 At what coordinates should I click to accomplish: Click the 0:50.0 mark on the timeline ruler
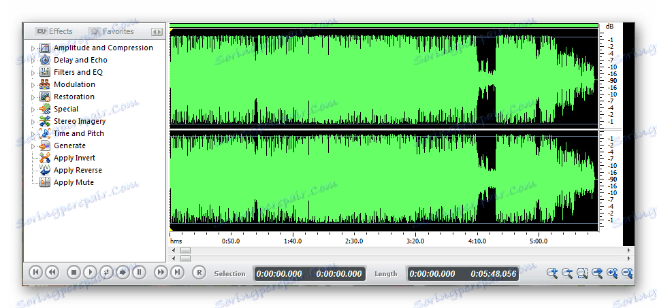(231, 241)
